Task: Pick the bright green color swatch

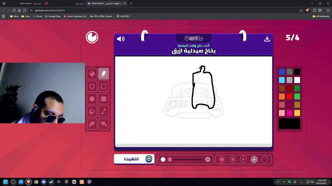Action: coord(297,97)
